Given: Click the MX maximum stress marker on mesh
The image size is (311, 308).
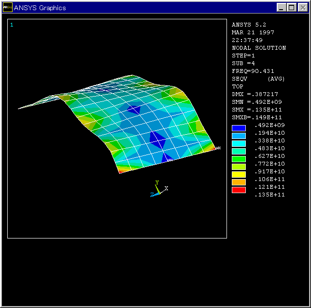Looking at the screenshot, I should click(218, 148).
